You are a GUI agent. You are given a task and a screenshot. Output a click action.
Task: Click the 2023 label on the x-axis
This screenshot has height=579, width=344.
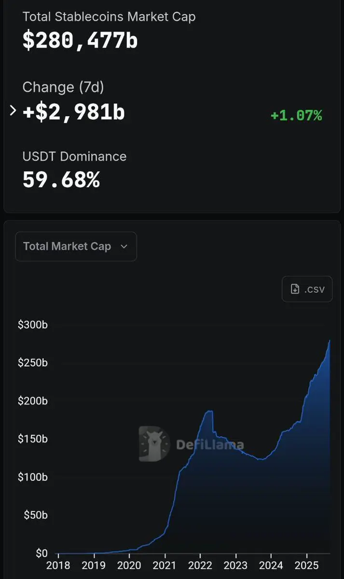[x=235, y=565]
